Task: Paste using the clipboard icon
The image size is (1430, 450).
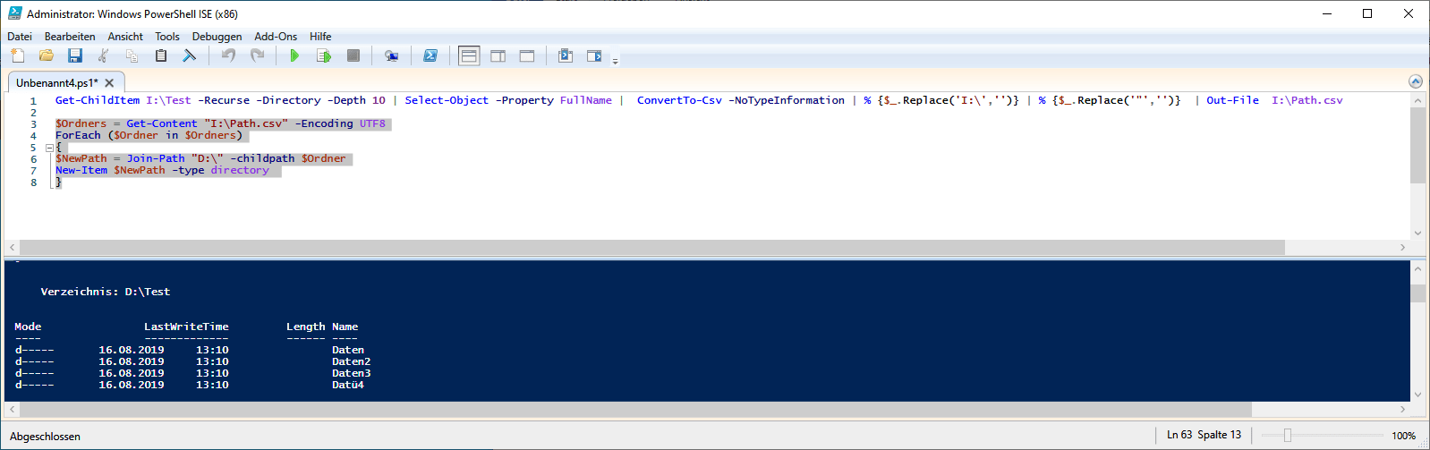Action: [161, 55]
